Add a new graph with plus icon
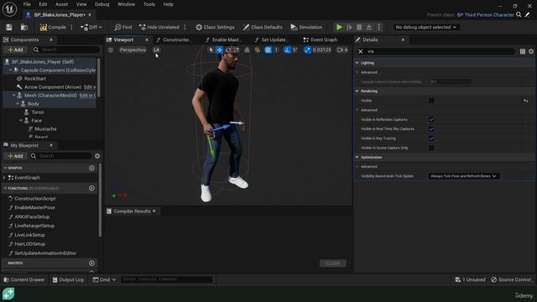Viewport: 537px width, 302px height. [91, 168]
